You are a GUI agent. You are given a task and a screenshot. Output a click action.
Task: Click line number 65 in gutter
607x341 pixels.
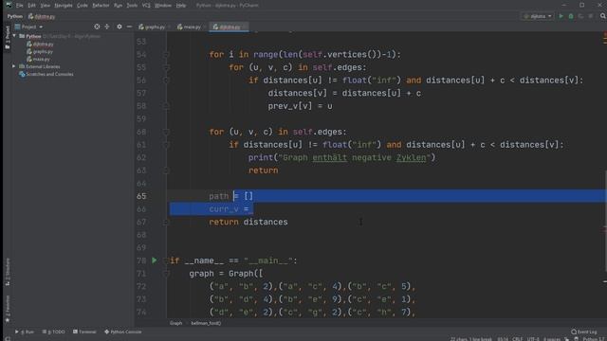[141, 196]
